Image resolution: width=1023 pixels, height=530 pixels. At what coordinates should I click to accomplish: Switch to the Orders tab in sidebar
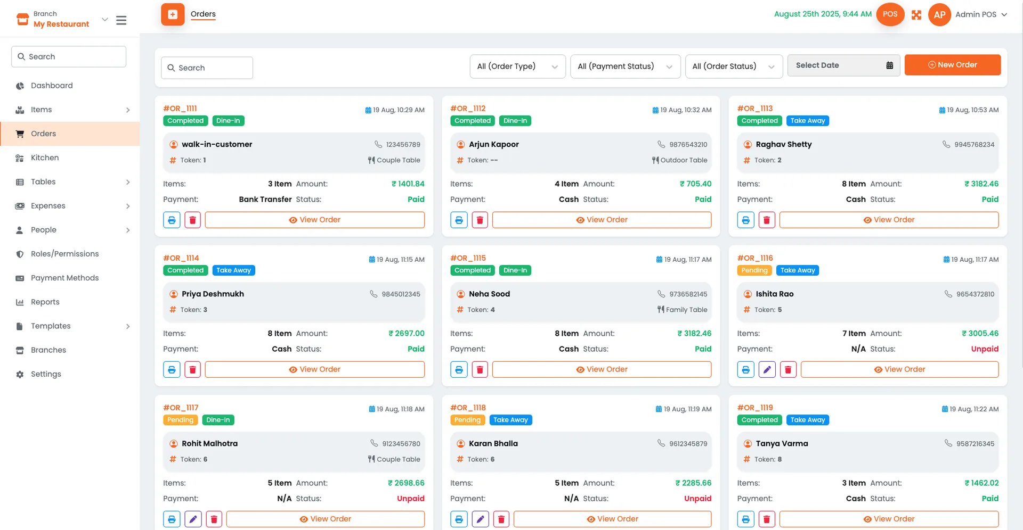pos(44,134)
